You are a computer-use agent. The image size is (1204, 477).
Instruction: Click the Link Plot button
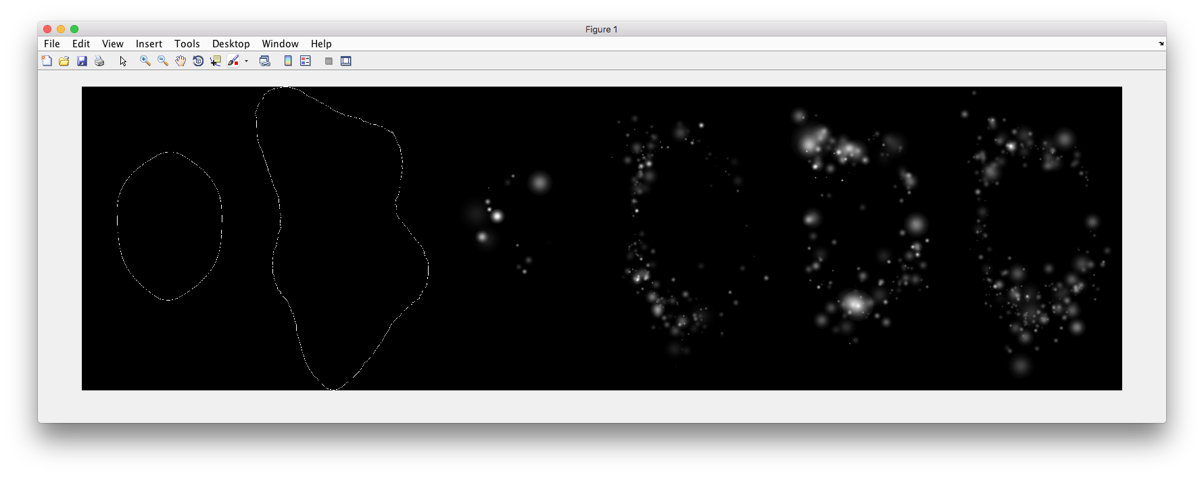click(265, 61)
